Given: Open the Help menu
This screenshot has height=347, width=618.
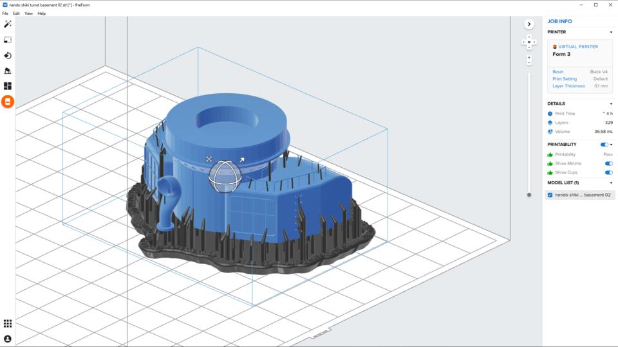Looking at the screenshot, I should click(x=41, y=13).
